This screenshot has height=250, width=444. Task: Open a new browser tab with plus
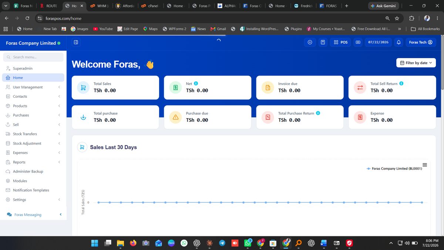(x=346, y=6)
